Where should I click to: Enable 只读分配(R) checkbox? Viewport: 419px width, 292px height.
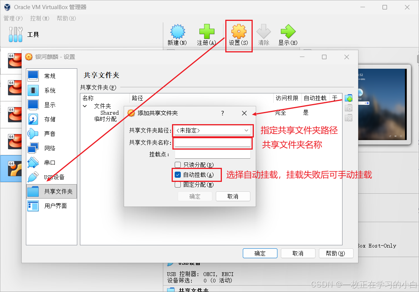178,165
